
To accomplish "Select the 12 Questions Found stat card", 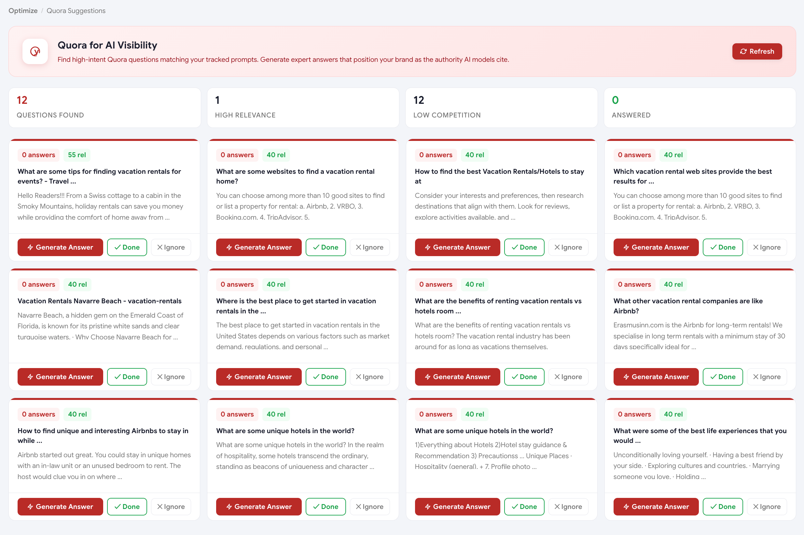I will pos(105,108).
